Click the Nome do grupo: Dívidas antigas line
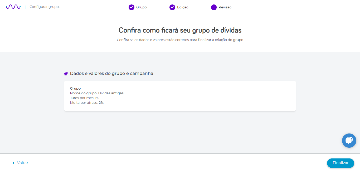This screenshot has height=170, width=360. click(97, 93)
